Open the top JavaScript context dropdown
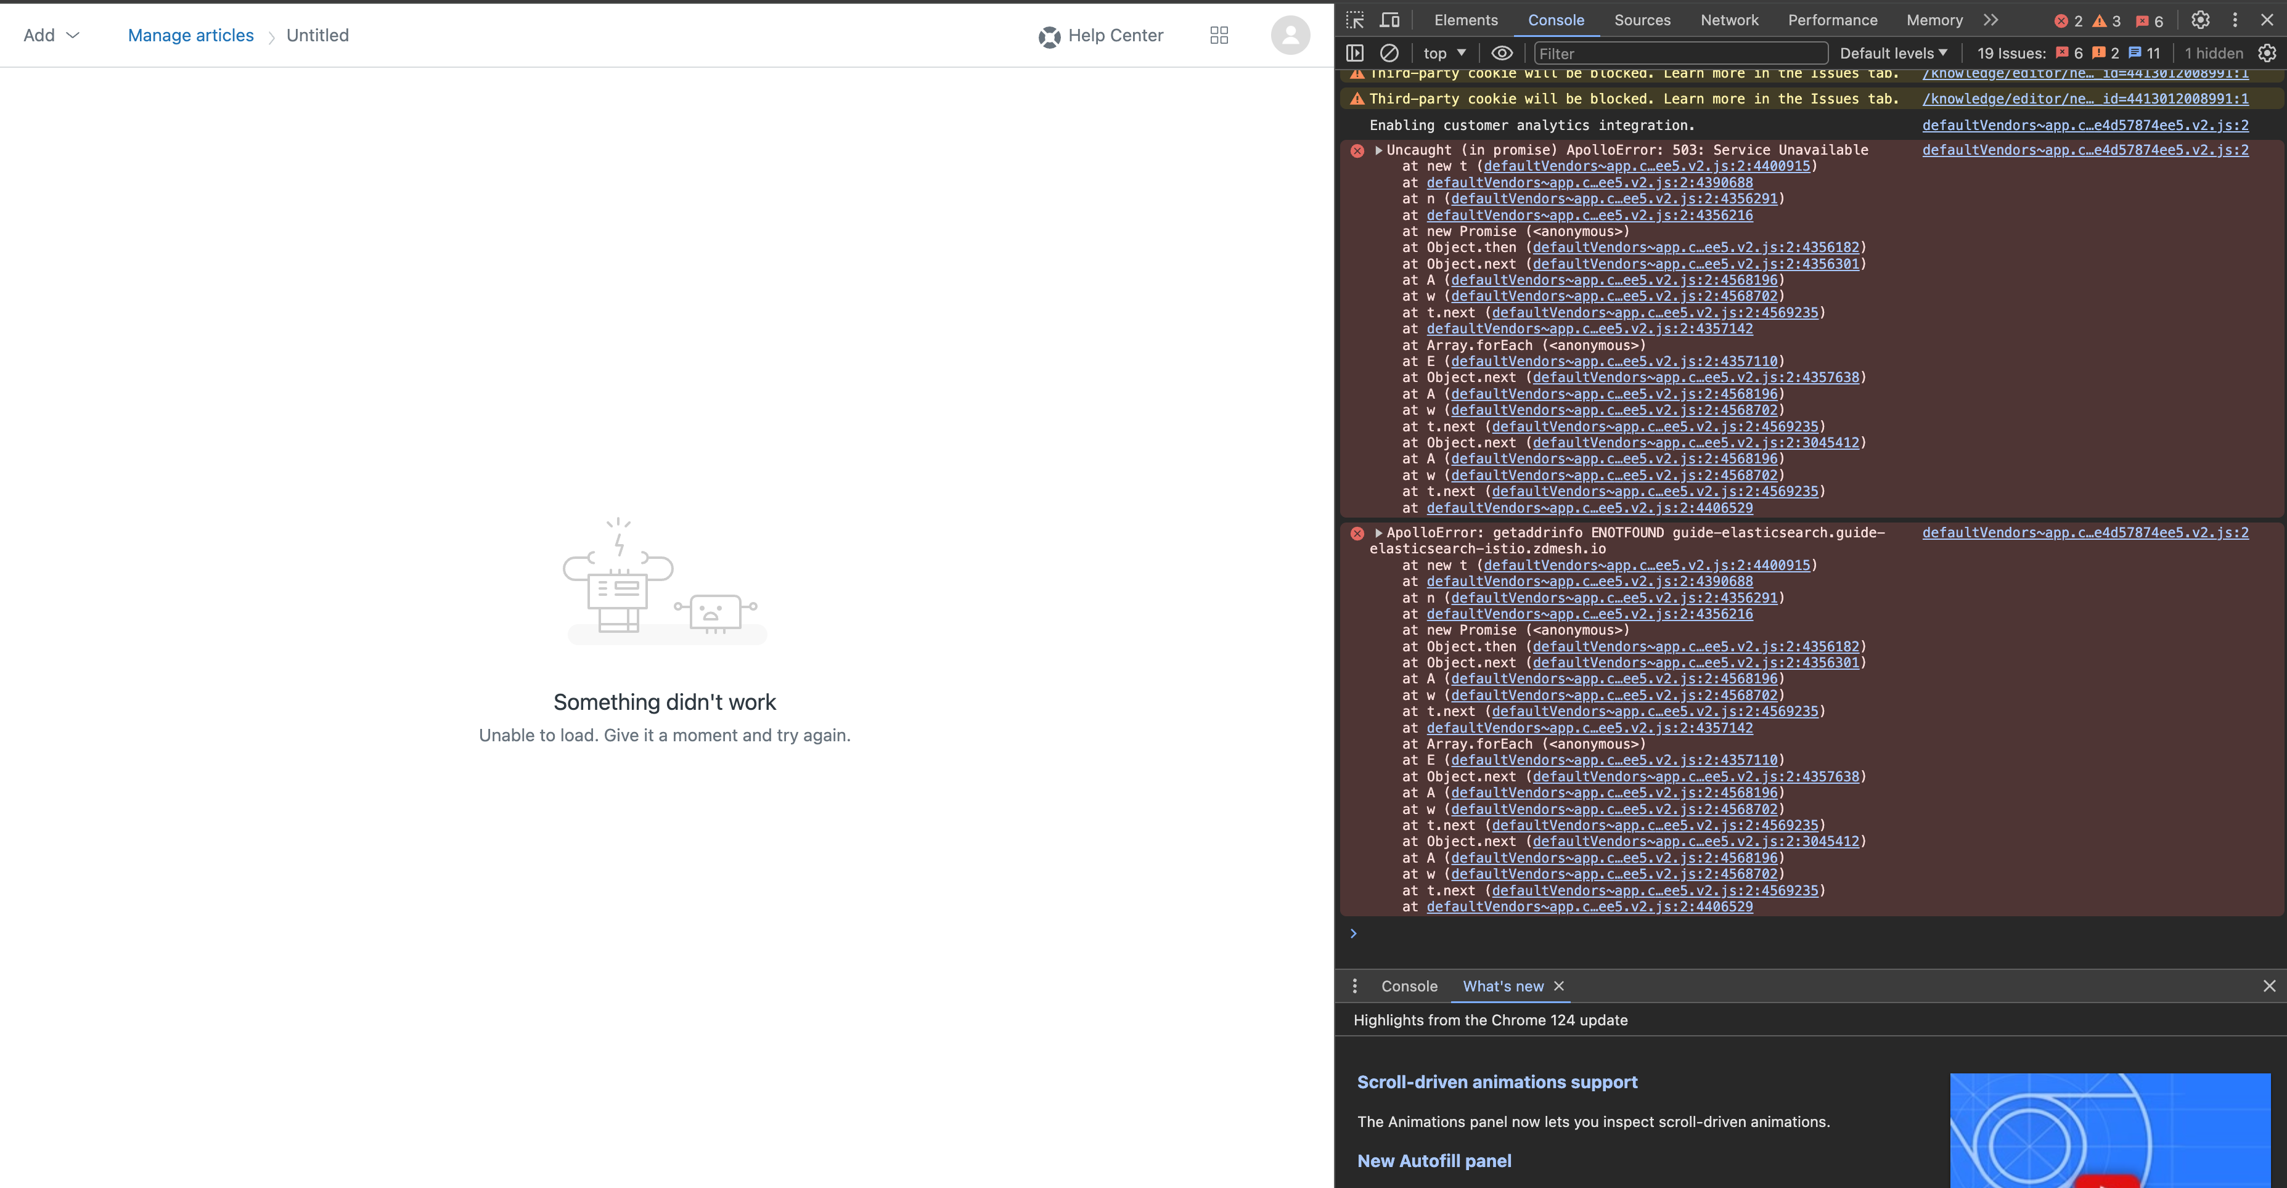This screenshot has height=1188, width=2287. tap(1444, 53)
